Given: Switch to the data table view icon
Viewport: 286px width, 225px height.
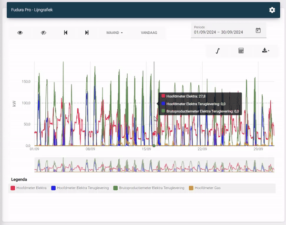Looking at the screenshot, I should tap(241, 51).
